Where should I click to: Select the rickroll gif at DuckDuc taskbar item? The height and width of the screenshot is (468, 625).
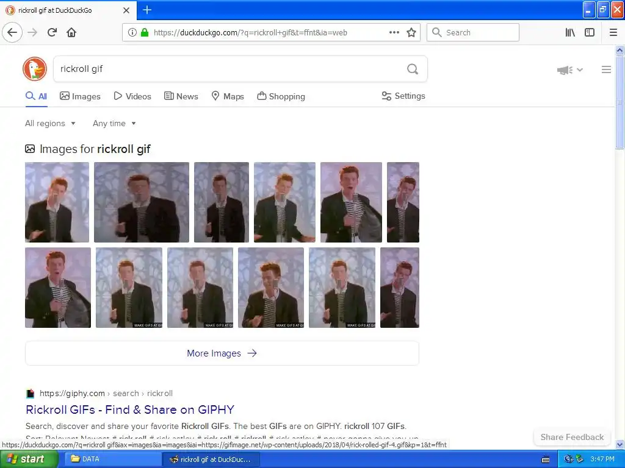211,459
